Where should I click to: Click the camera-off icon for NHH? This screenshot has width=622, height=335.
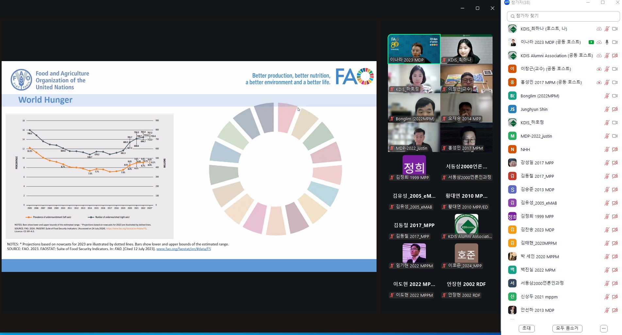(614, 150)
